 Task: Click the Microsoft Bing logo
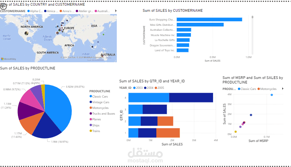click(8, 59)
